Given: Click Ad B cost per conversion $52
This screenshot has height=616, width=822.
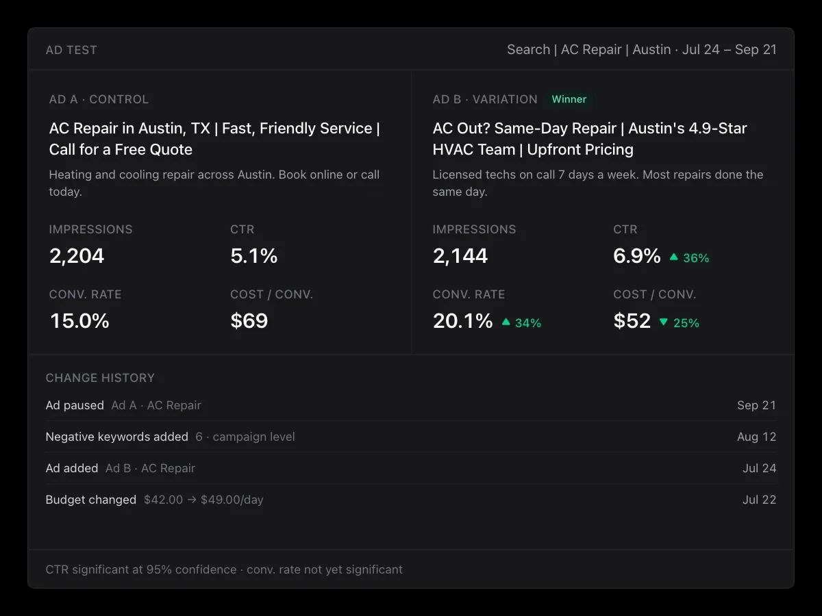Looking at the screenshot, I should (x=632, y=321).
